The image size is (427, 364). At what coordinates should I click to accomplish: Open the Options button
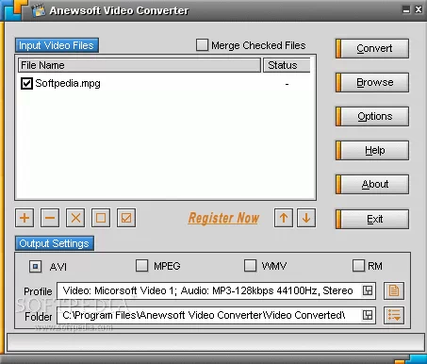(x=372, y=116)
